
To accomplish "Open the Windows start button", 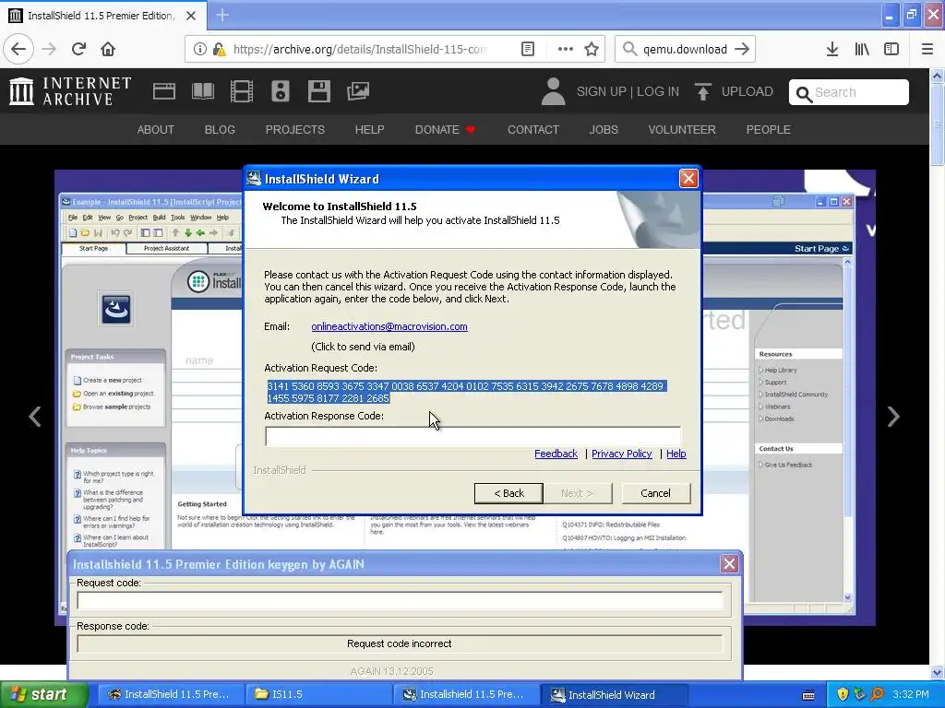I will [x=43, y=695].
